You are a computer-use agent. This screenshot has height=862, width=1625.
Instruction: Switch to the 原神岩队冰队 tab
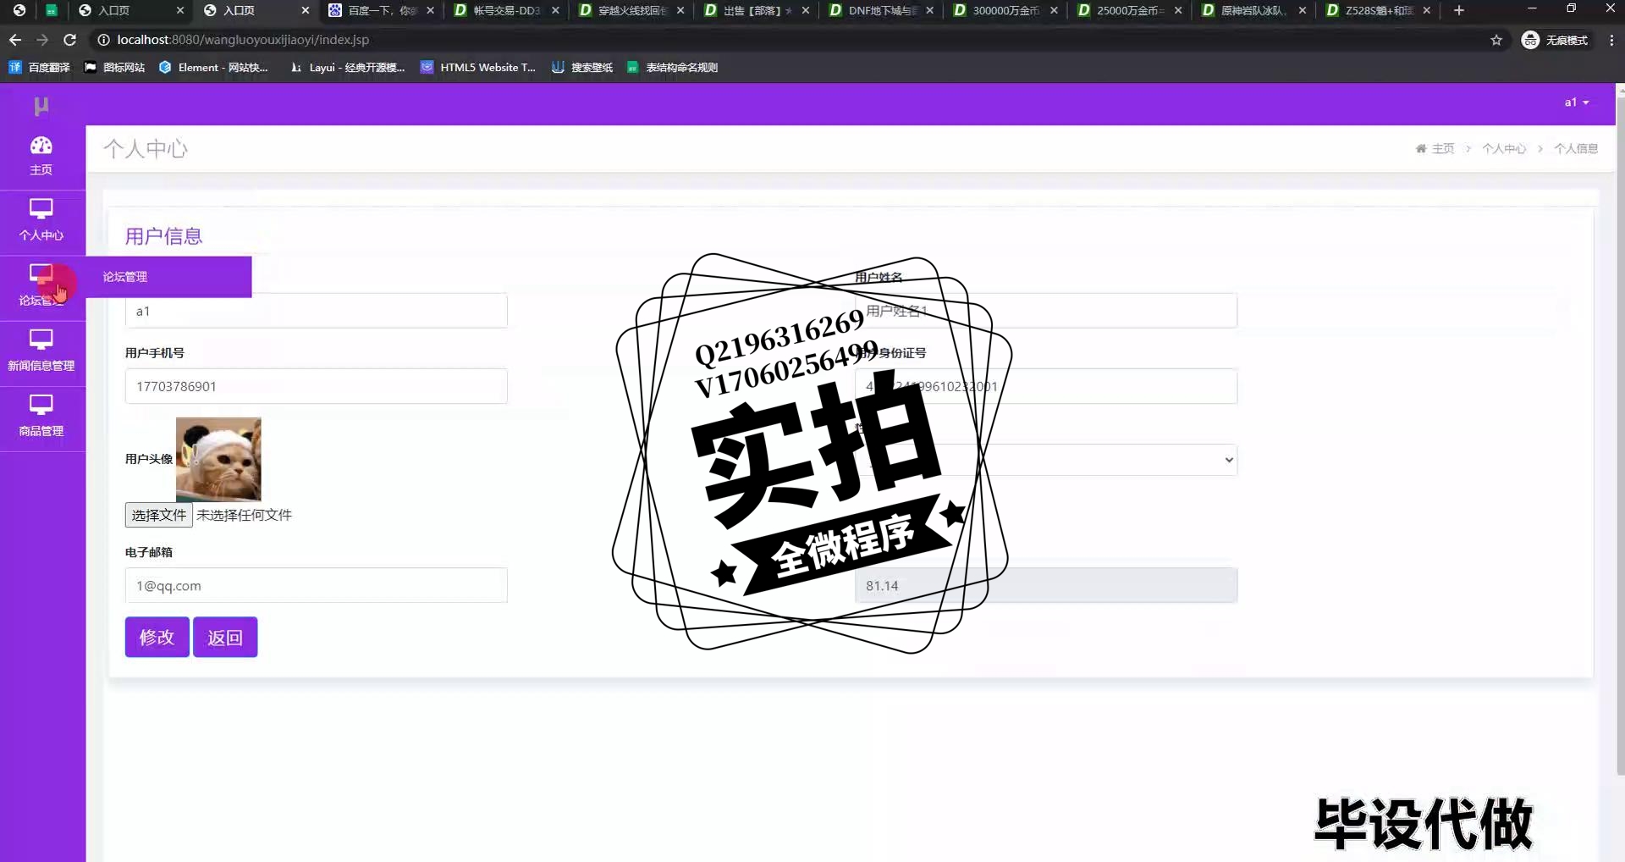1253,10
